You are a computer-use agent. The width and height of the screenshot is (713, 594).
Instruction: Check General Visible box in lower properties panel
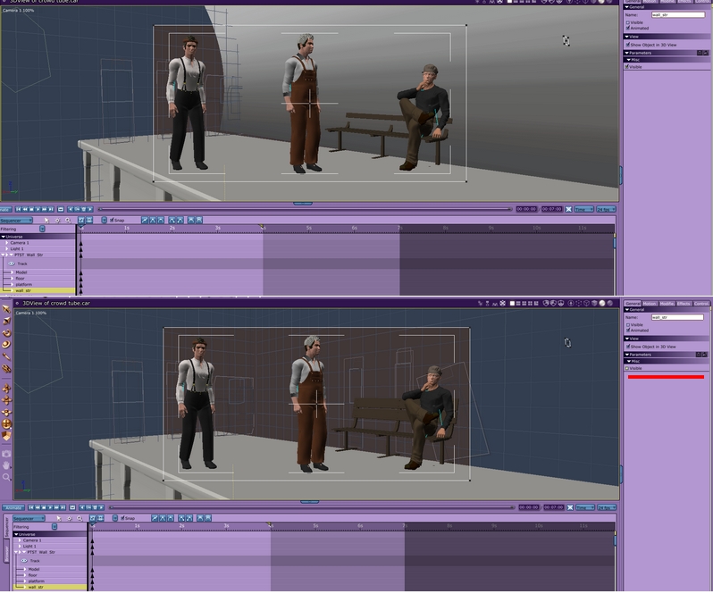(x=628, y=325)
